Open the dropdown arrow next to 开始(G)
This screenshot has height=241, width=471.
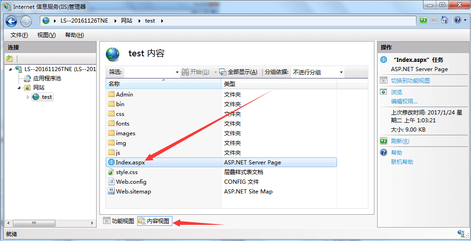(x=215, y=72)
